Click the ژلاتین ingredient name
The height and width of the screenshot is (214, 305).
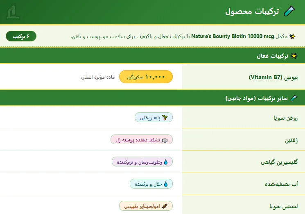[291, 140]
